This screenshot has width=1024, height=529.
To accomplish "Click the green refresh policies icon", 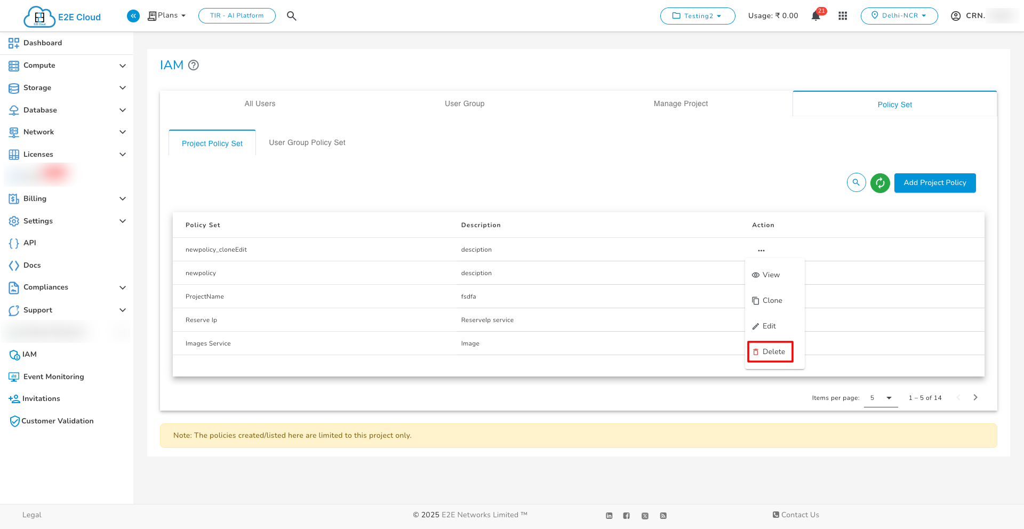I will pyautogui.click(x=880, y=183).
